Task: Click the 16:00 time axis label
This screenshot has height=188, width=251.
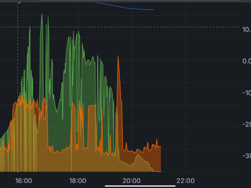Action: (x=23, y=181)
